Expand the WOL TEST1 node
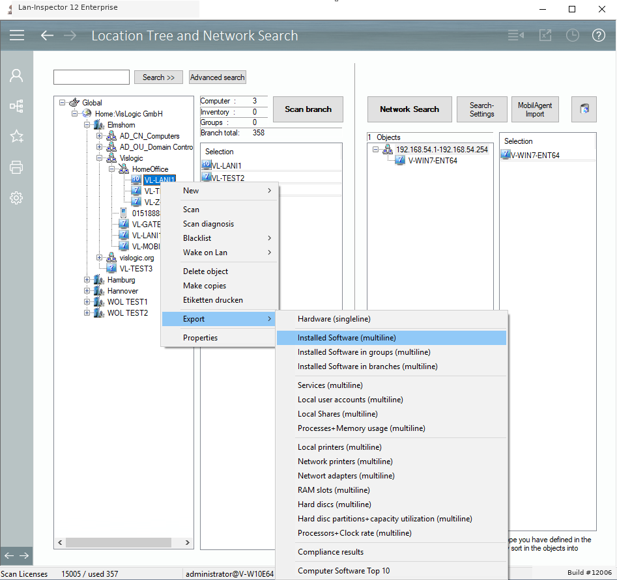The image size is (617, 580). click(87, 301)
